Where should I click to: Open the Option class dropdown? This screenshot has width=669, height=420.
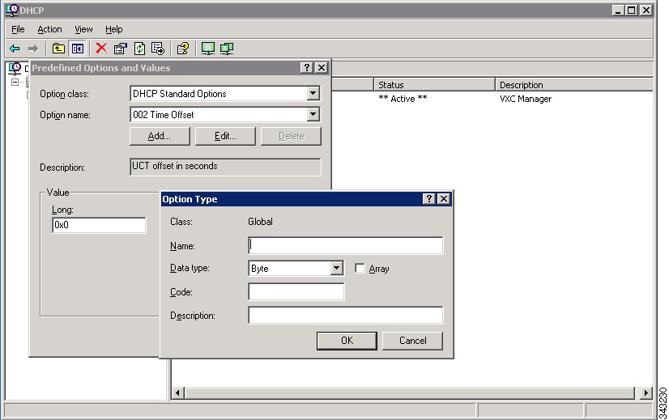tap(313, 93)
